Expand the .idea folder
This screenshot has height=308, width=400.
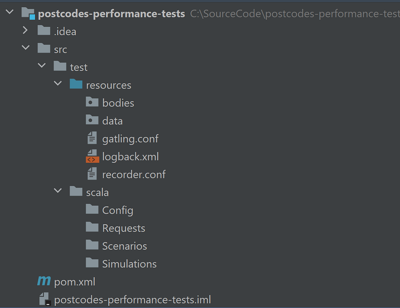point(25,30)
